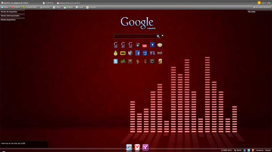Open the WR WordReference shortcut
The image size is (272, 152).
point(152,53)
